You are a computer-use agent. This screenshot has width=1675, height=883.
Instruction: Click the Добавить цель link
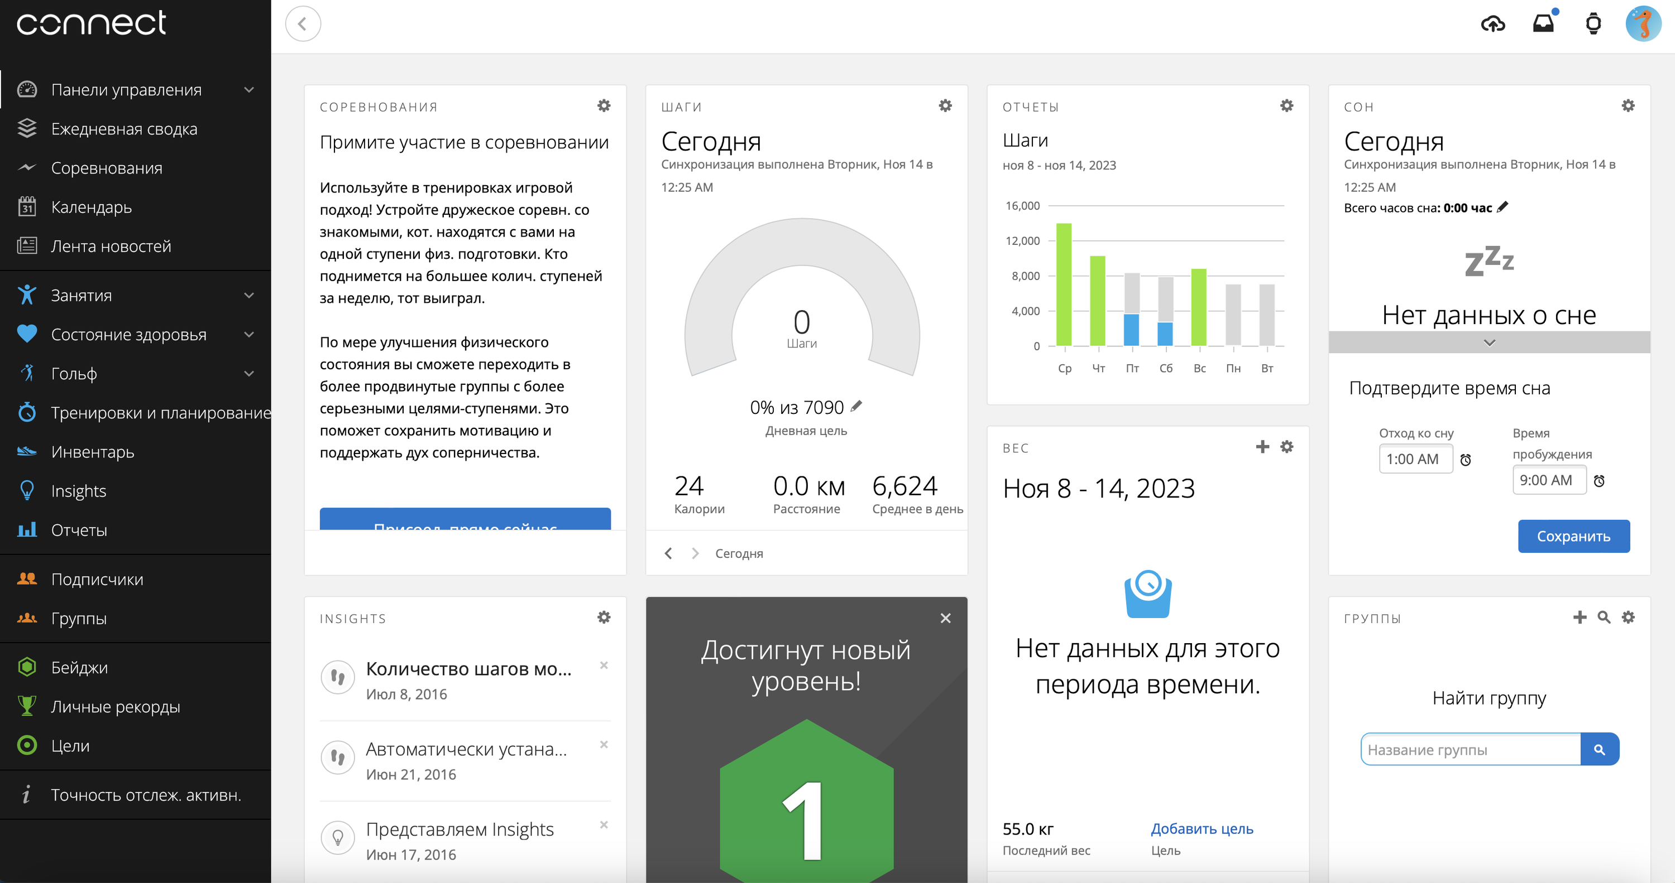[1202, 828]
